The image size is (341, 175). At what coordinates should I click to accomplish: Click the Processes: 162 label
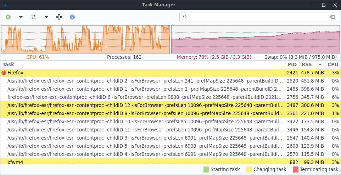point(124,57)
